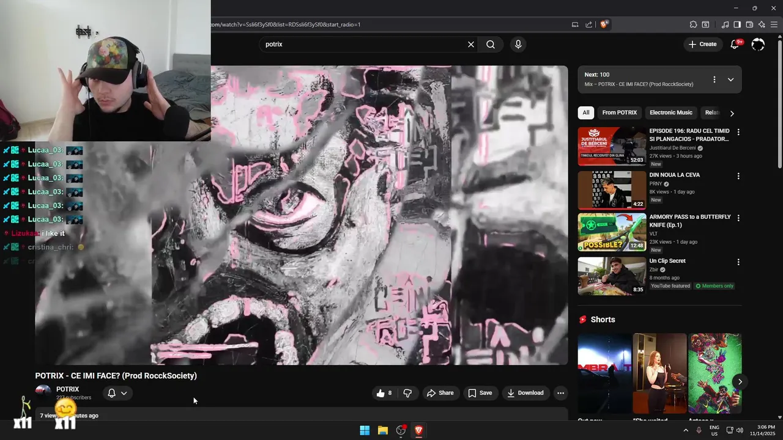The image size is (783, 440).
Task: Open the Brave browser taskbar icon
Action: (419, 430)
